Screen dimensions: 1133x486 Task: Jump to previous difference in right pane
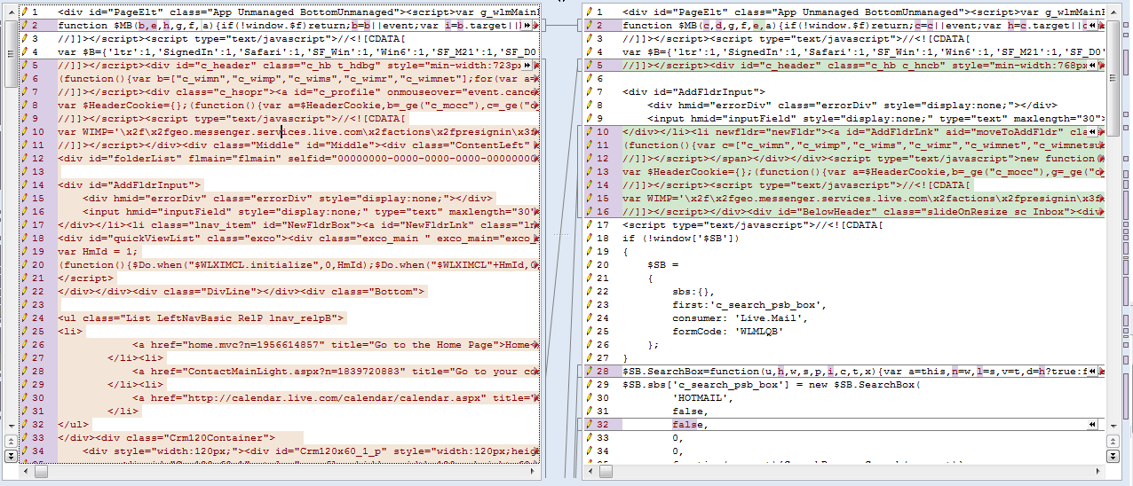1113,442
